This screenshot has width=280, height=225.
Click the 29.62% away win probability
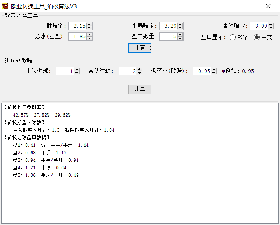point(63,115)
